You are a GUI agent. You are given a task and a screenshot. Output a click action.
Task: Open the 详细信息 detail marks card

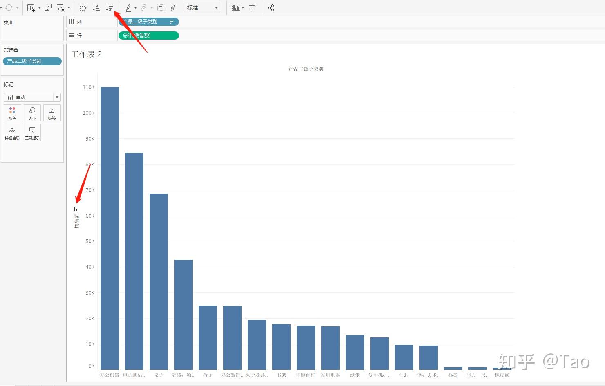(12, 133)
